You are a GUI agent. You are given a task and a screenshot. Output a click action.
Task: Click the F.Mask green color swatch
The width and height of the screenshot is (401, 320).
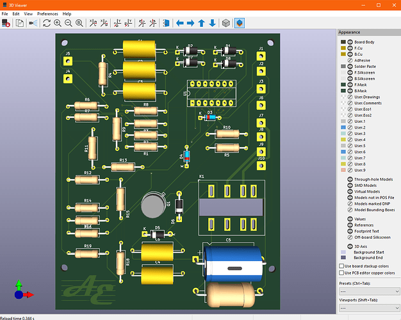tap(343, 84)
